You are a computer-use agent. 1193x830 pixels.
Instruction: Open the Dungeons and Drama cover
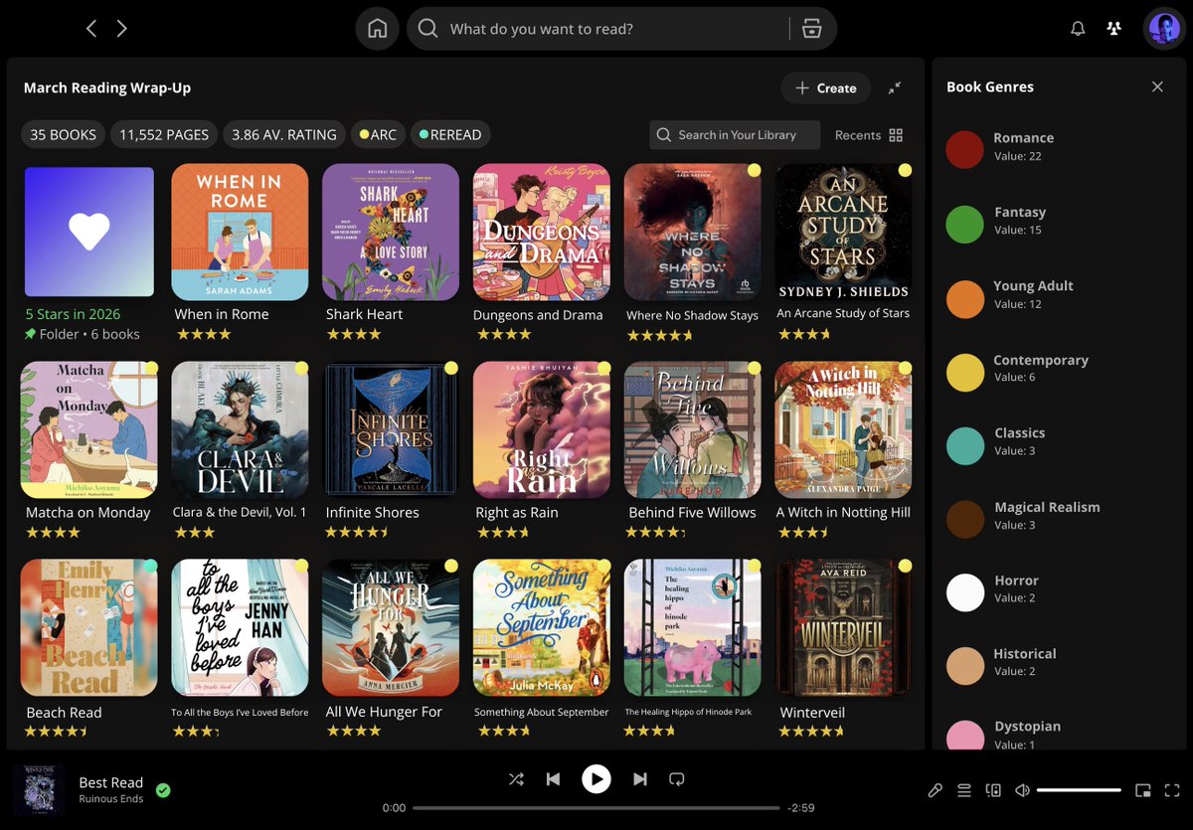542,232
